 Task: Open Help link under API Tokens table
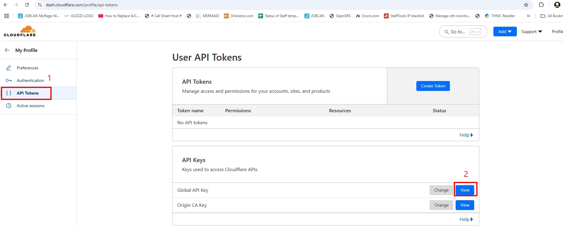click(x=466, y=135)
